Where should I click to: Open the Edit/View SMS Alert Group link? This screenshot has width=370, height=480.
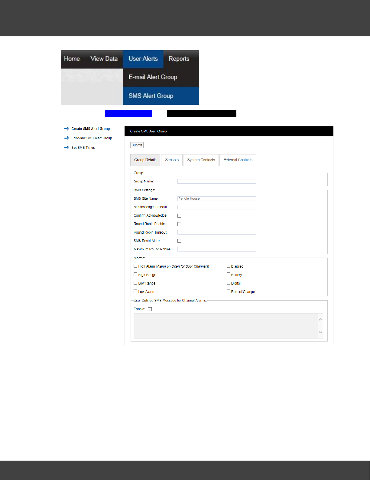pyautogui.click(x=92, y=138)
